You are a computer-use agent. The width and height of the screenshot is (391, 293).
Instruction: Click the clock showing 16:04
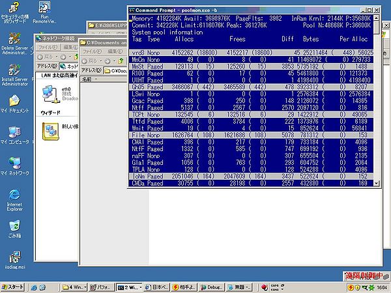click(x=381, y=288)
